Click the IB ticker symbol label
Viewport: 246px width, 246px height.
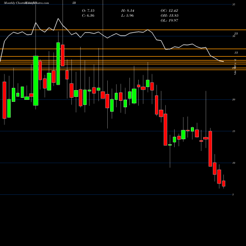[74, 3]
